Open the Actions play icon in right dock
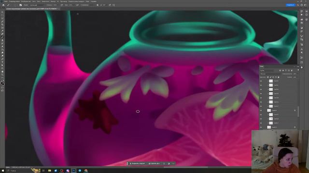Screen dimensions: 309x173 pyautogui.click(x=302, y=14)
